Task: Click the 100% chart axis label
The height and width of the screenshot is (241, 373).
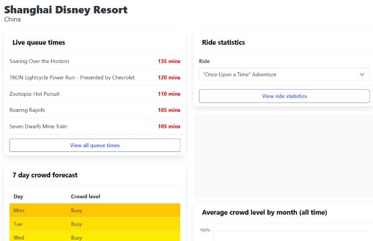Action: [x=205, y=230]
